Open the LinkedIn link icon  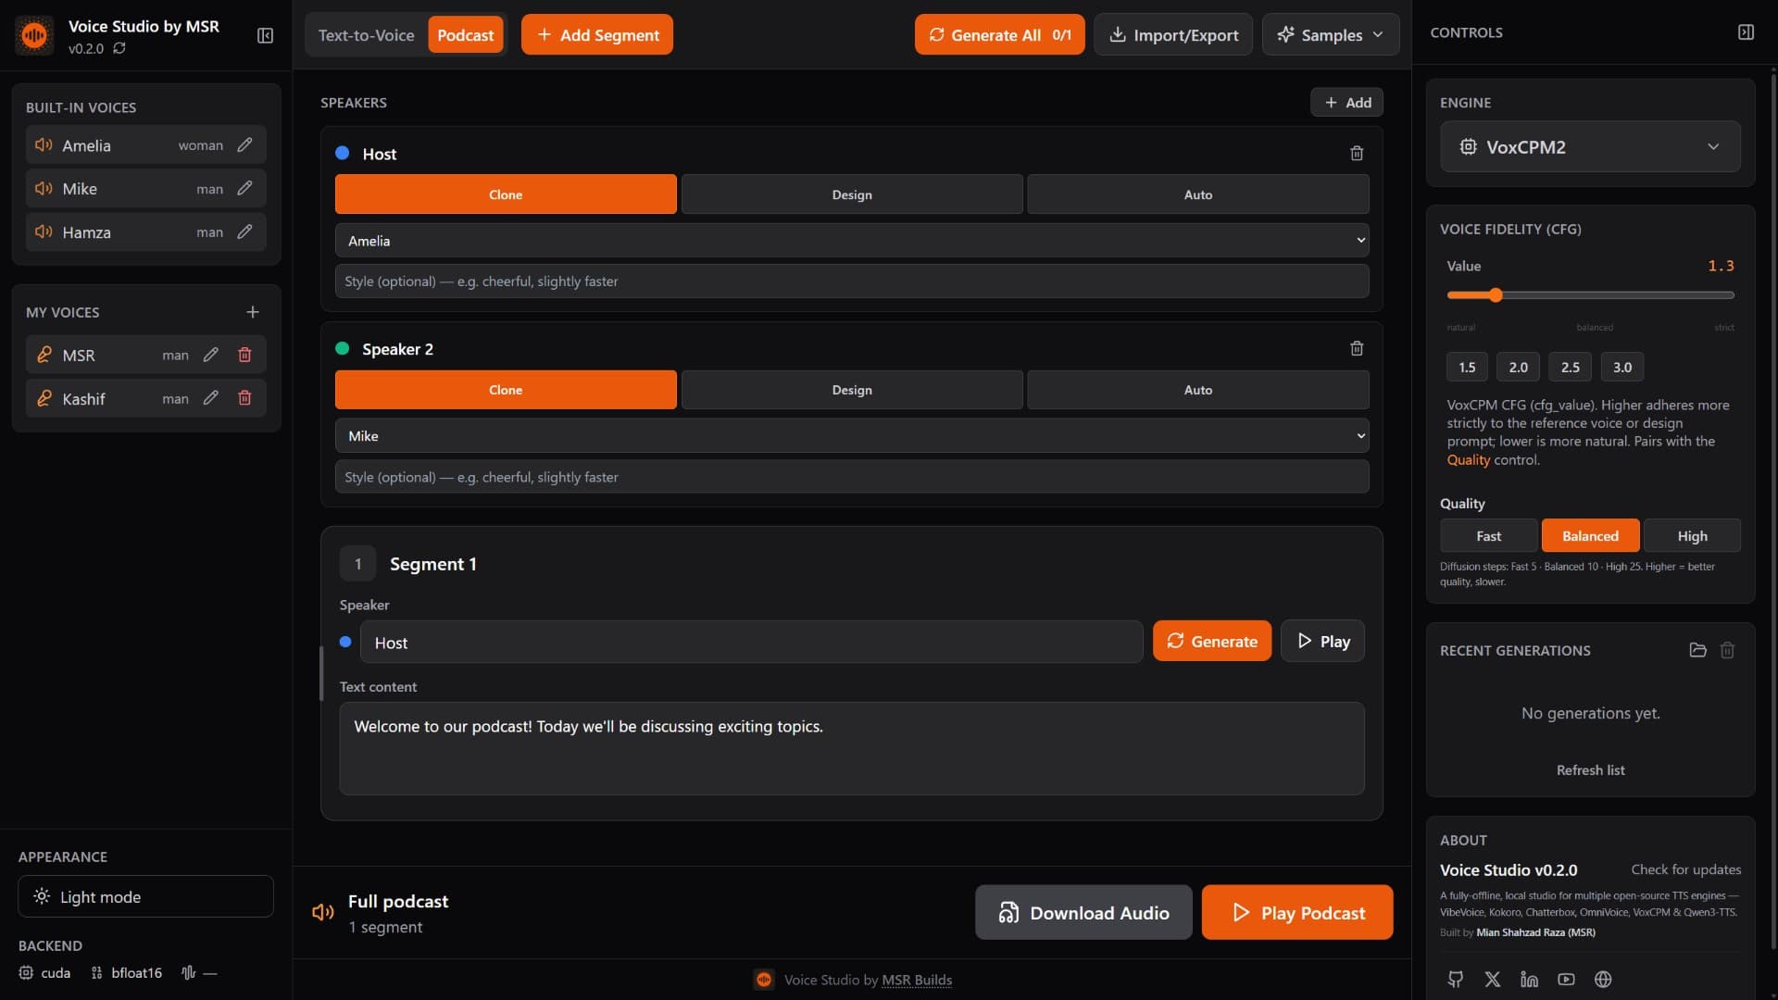click(x=1529, y=979)
